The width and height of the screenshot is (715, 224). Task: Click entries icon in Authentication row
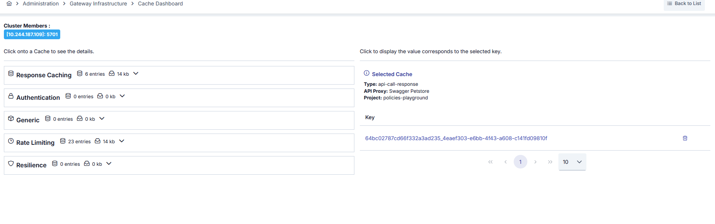pos(68,96)
